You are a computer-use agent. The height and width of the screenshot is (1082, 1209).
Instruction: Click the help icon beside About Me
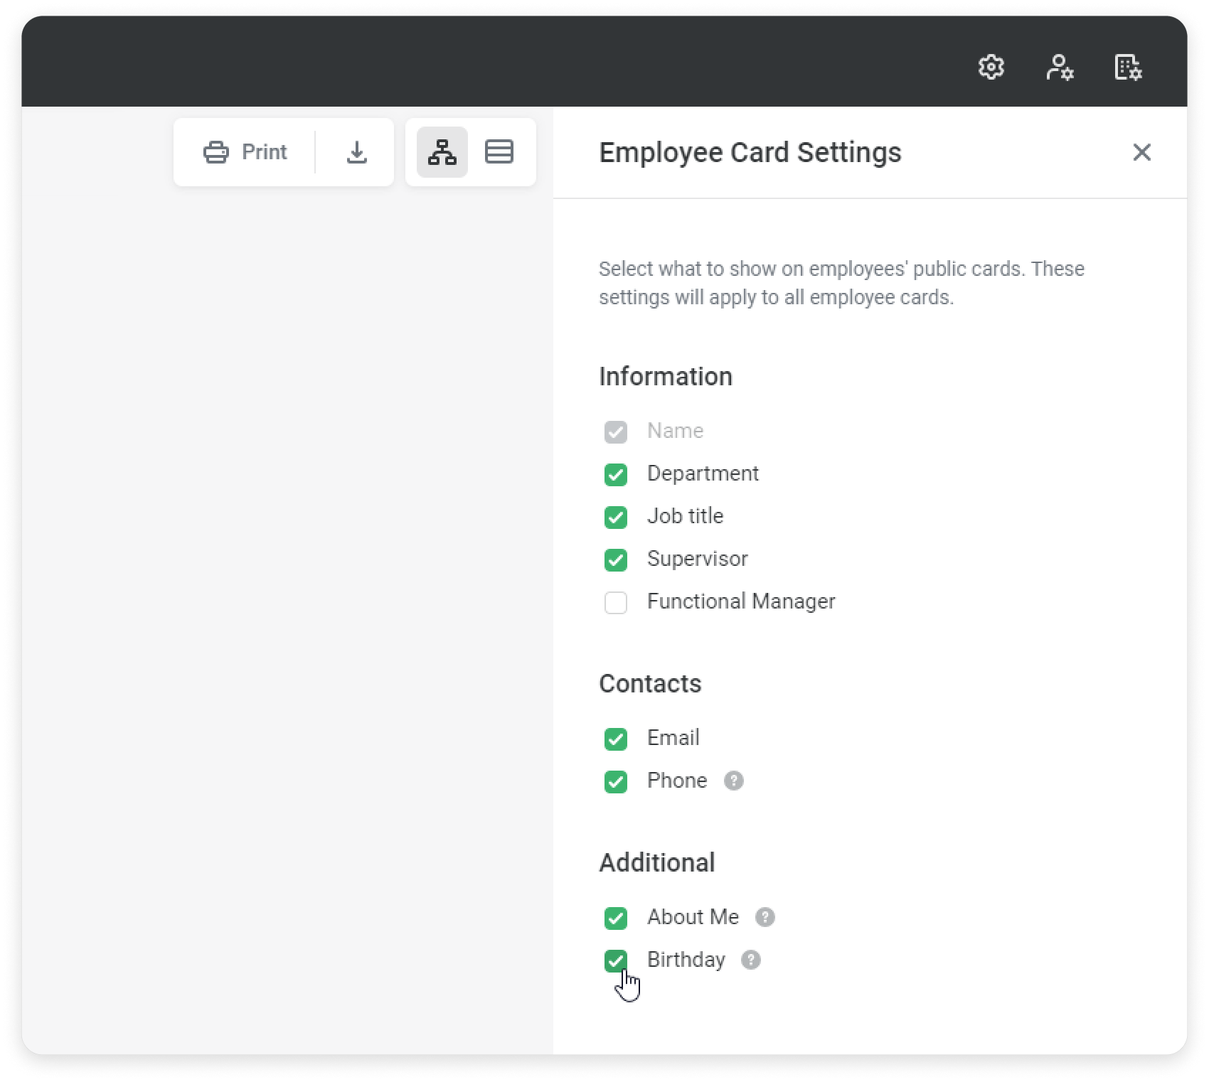pyautogui.click(x=765, y=917)
